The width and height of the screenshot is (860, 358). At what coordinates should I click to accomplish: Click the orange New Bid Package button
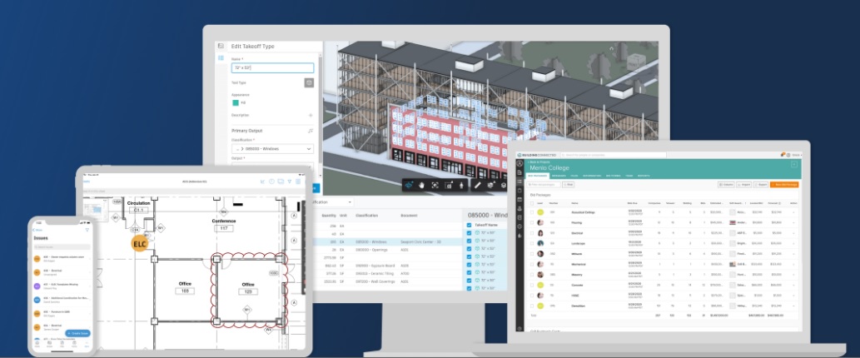tap(783, 184)
